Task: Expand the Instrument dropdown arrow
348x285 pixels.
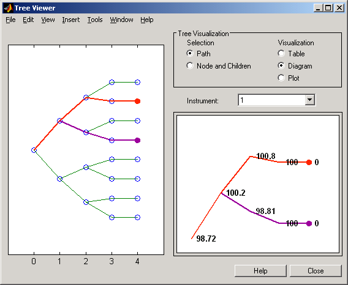Action: [309, 100]
